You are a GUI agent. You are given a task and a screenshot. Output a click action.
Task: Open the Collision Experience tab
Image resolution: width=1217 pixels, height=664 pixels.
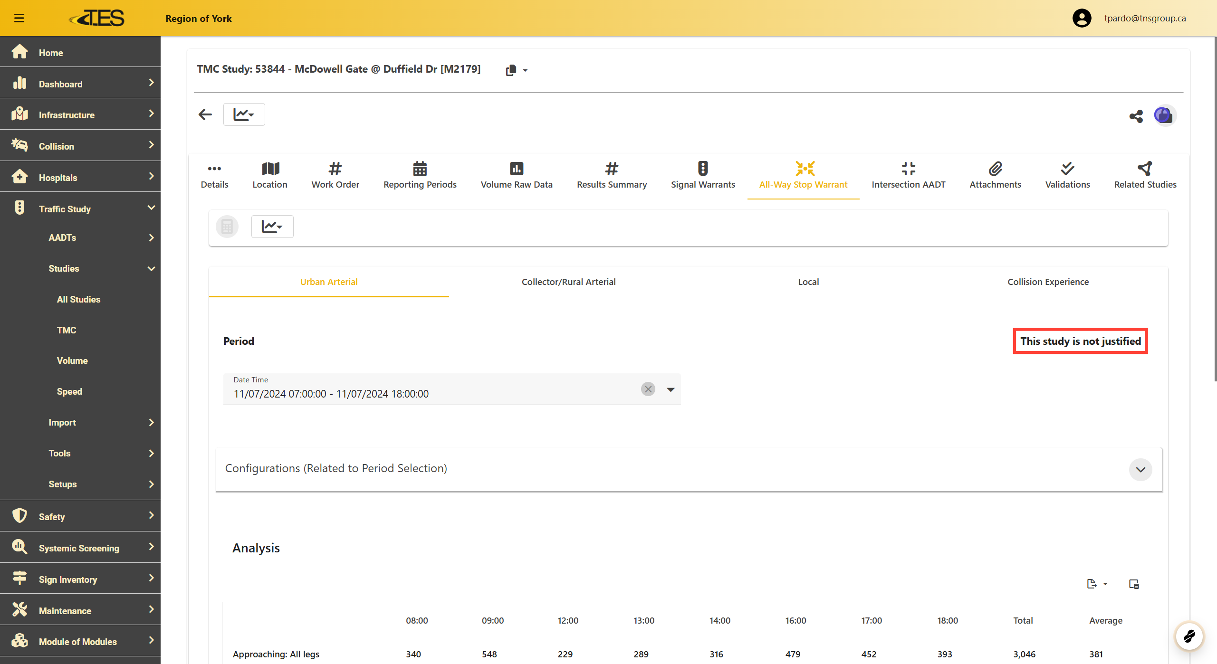tap(1048, 282)
